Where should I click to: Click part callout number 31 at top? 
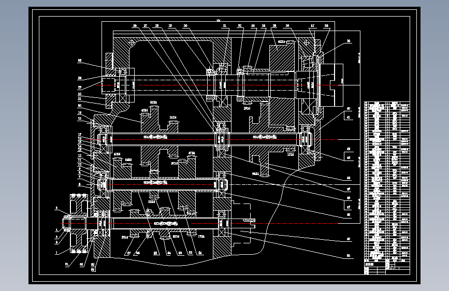225,26
